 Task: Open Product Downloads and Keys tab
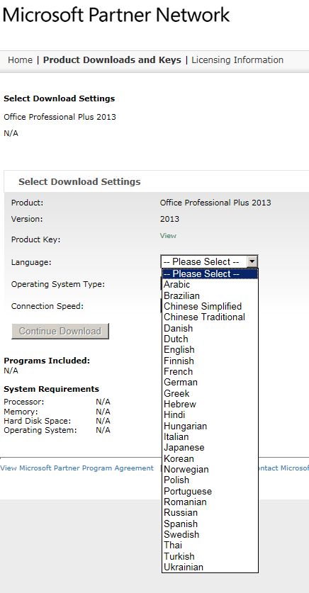[112, 60]
